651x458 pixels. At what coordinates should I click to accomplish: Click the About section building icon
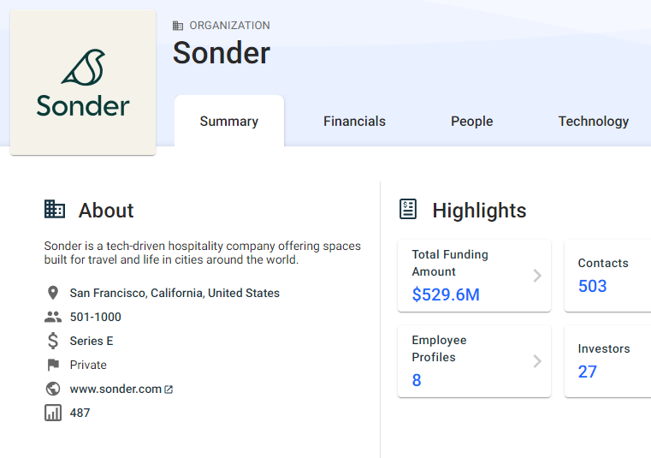tap(55, 210)
